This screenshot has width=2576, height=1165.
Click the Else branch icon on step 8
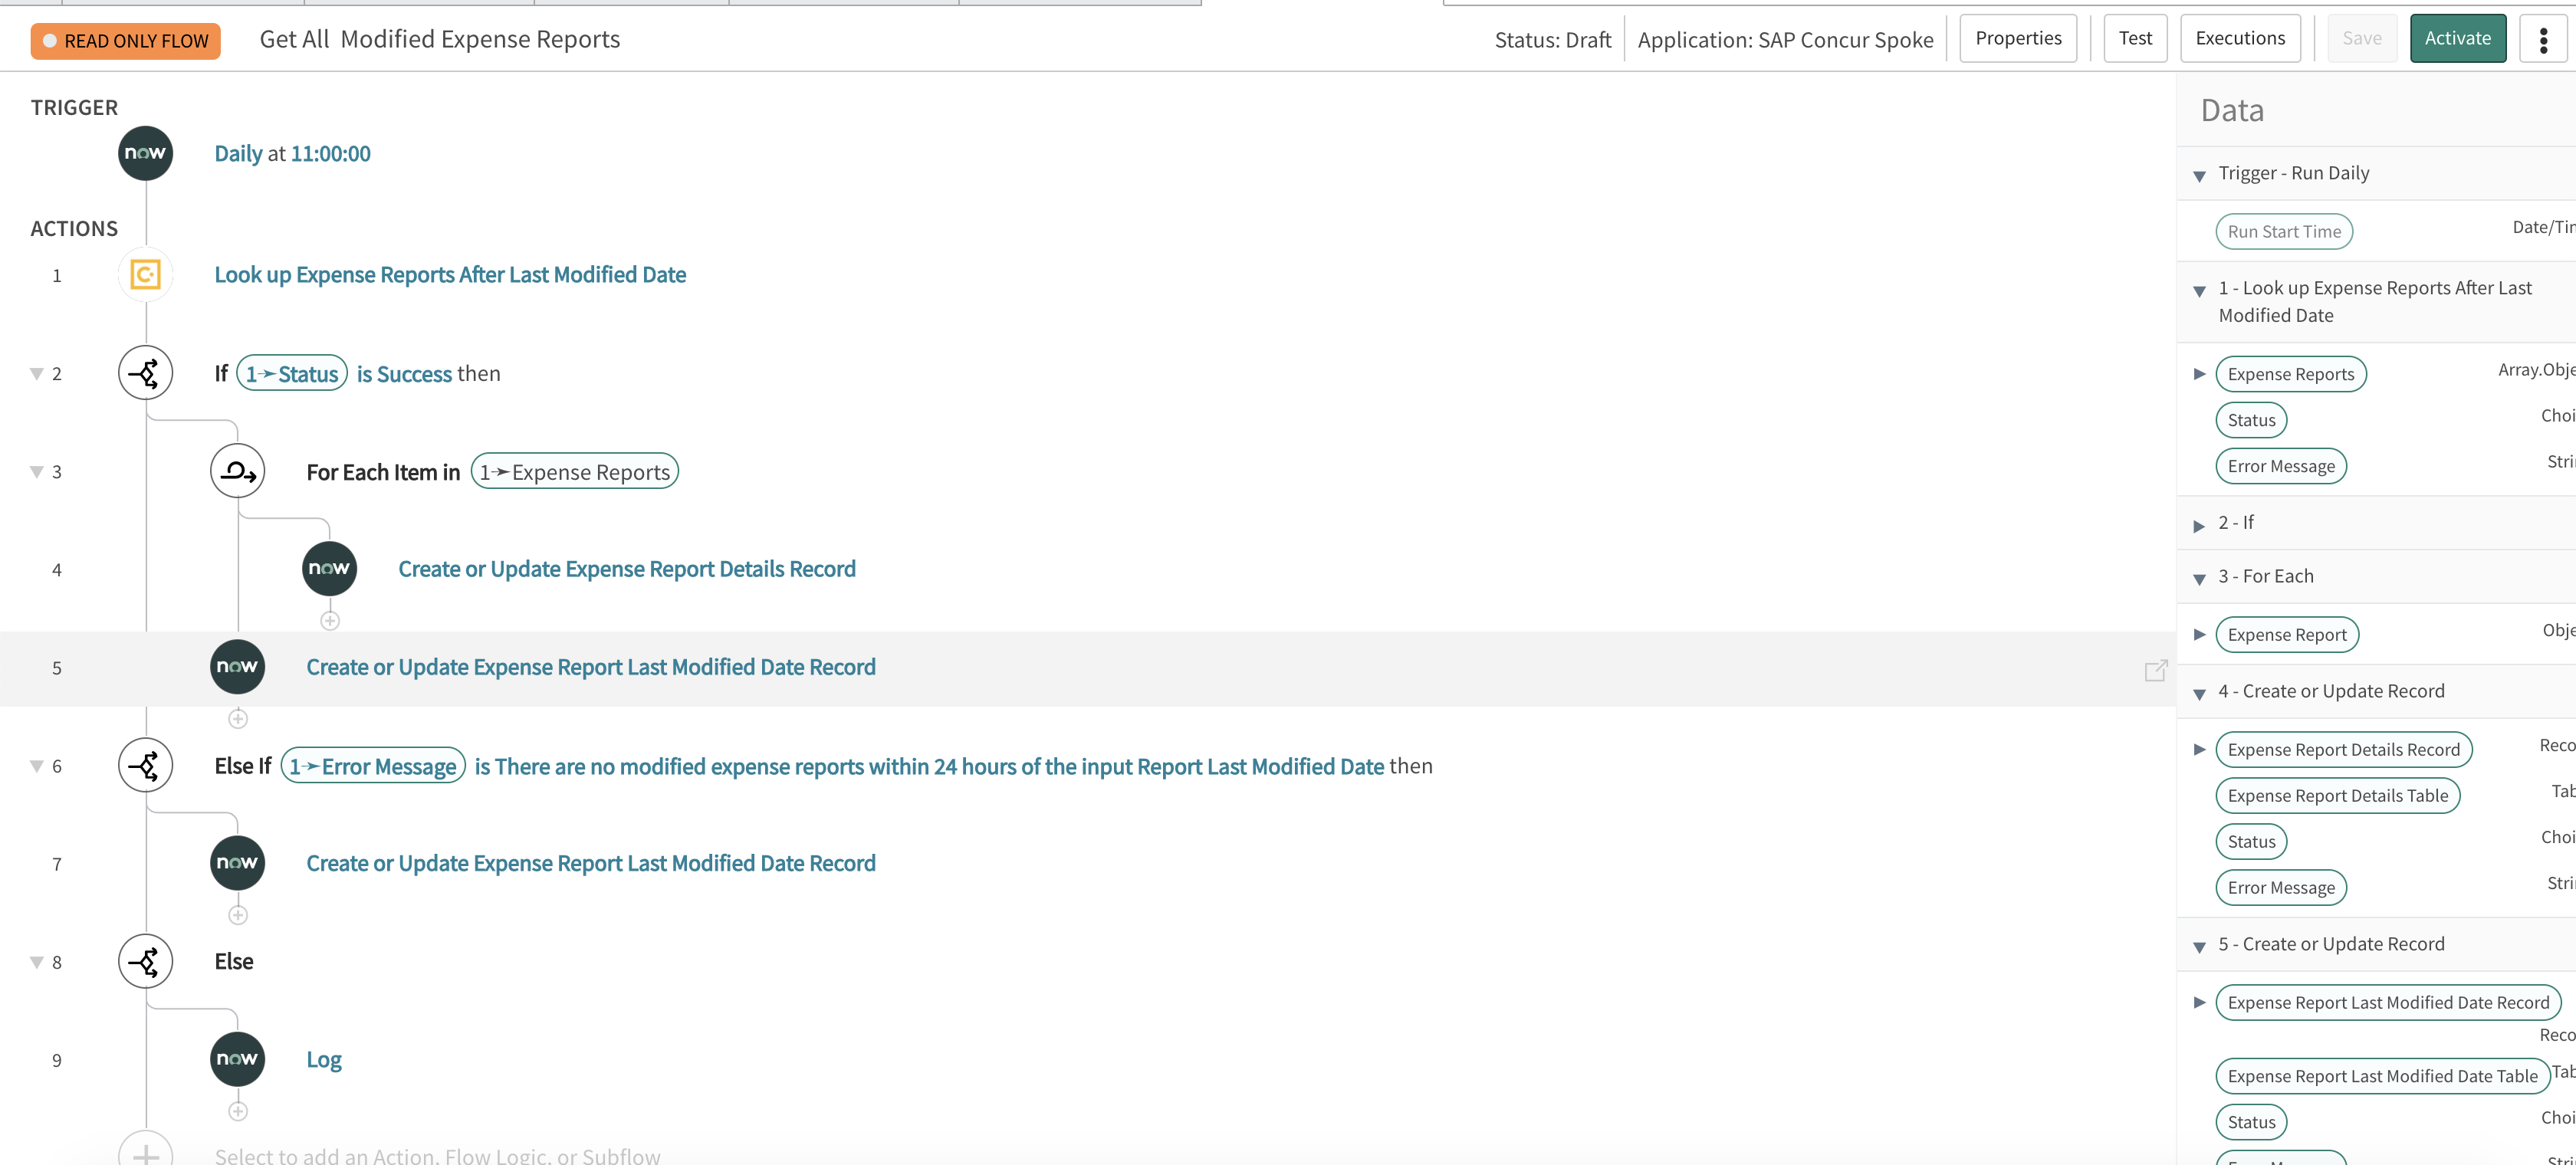(145, 962)
